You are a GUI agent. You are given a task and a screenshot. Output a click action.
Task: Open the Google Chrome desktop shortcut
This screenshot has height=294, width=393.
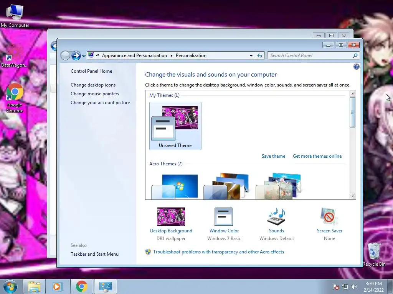[x=15, y=98]
